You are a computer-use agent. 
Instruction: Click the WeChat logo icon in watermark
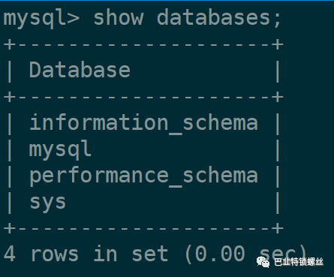pyautogui.click(x=263, y=262)
